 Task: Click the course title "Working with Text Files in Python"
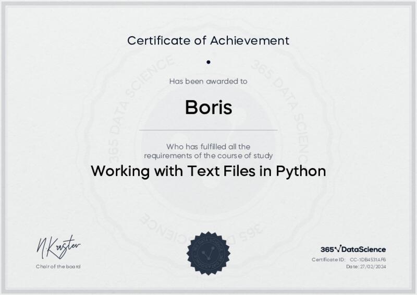coord(208,171)
